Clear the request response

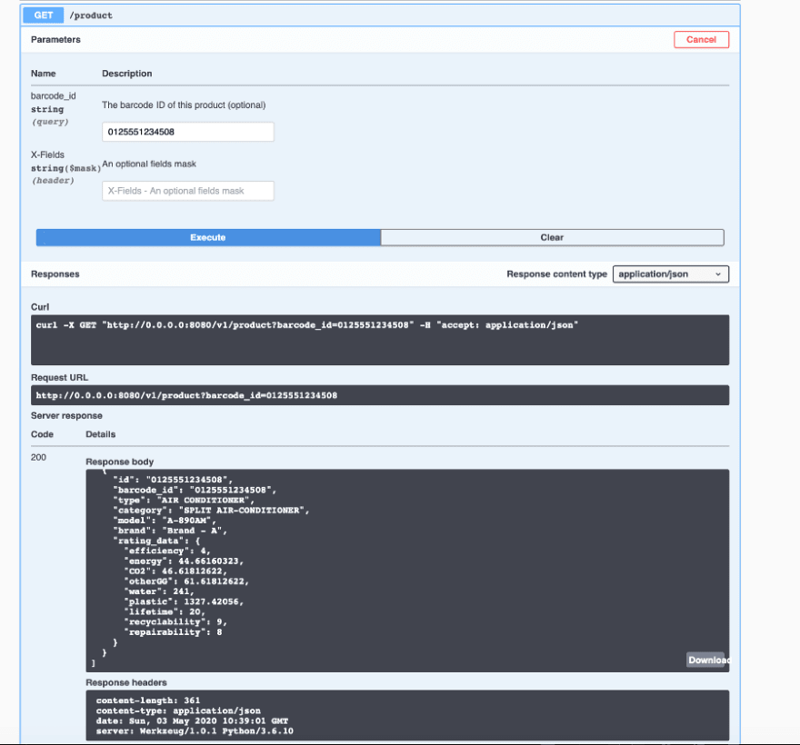tap(552, 238)
